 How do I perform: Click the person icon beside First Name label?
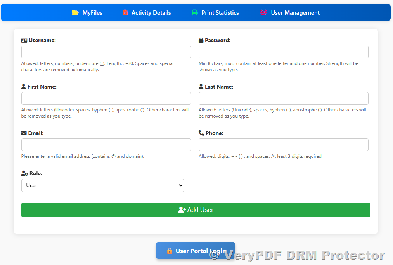(24, 87)
